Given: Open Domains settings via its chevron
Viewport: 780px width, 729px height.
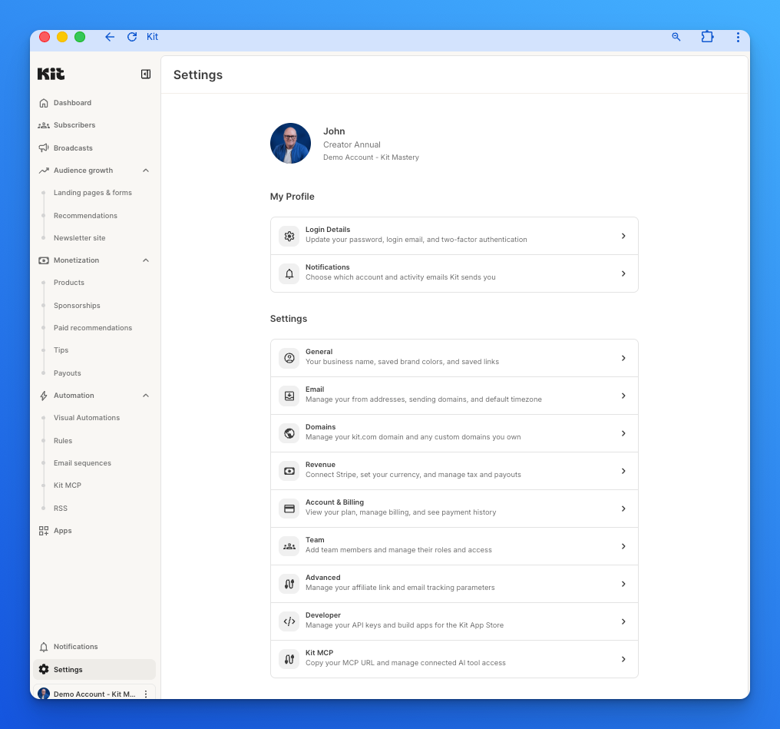Looking at the screenshot, I should click(x=623, y=433).
